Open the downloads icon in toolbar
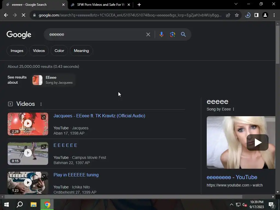Viewport: 280px width, 210px height. (x=248, y=15)
